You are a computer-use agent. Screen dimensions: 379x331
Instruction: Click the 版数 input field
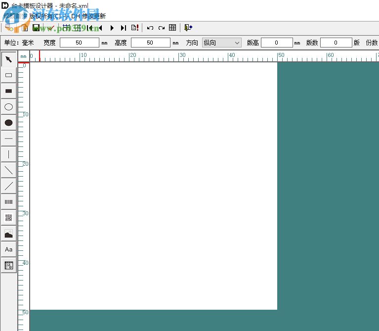(336, 43)
